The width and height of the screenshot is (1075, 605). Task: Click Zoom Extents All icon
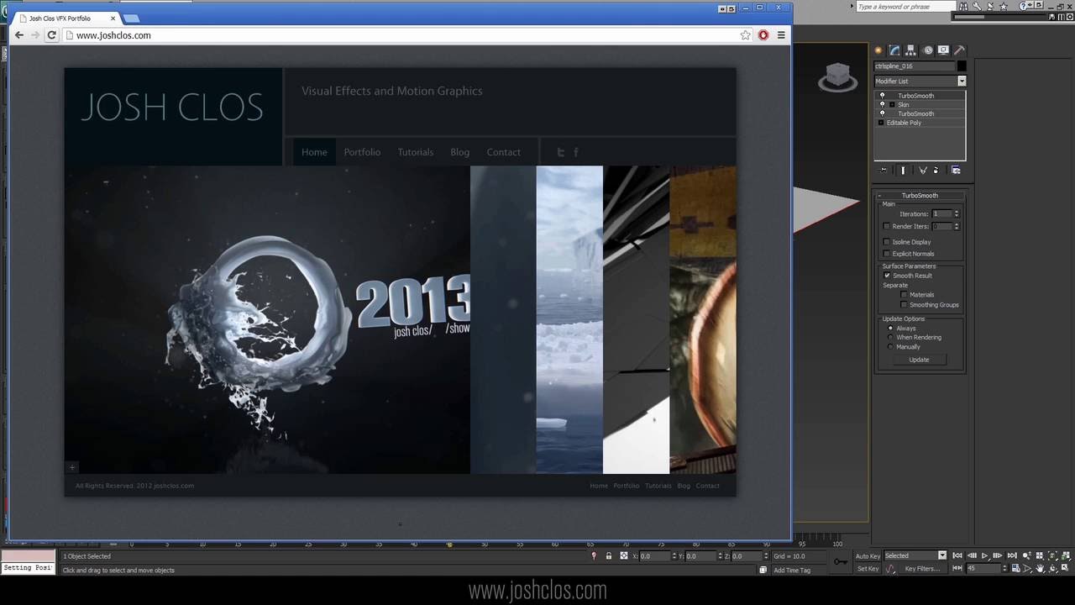pos(1066,555)
